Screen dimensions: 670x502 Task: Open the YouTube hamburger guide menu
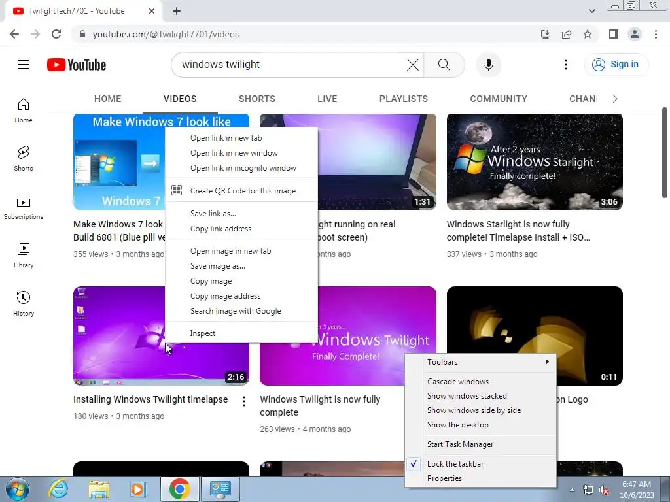(x=24, y=65)
